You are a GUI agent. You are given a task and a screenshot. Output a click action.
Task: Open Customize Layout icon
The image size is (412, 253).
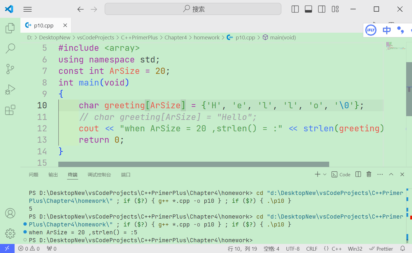coord(335,9)
